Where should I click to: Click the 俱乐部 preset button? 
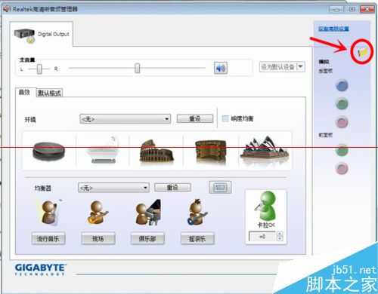tap(147, 238)
